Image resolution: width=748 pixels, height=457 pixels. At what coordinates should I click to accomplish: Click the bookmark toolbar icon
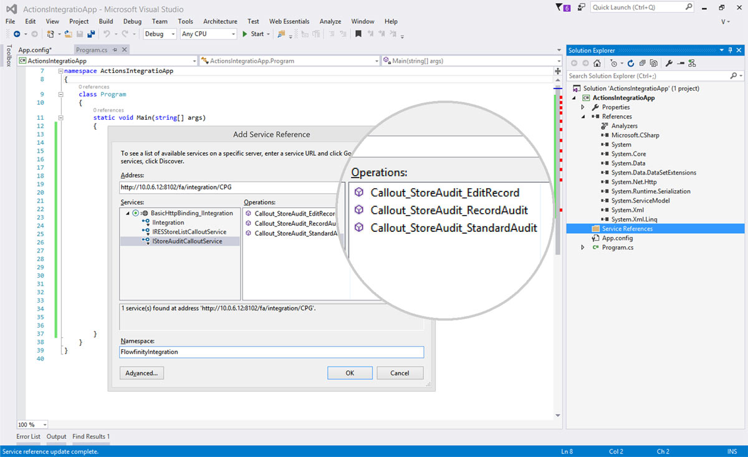358,34
